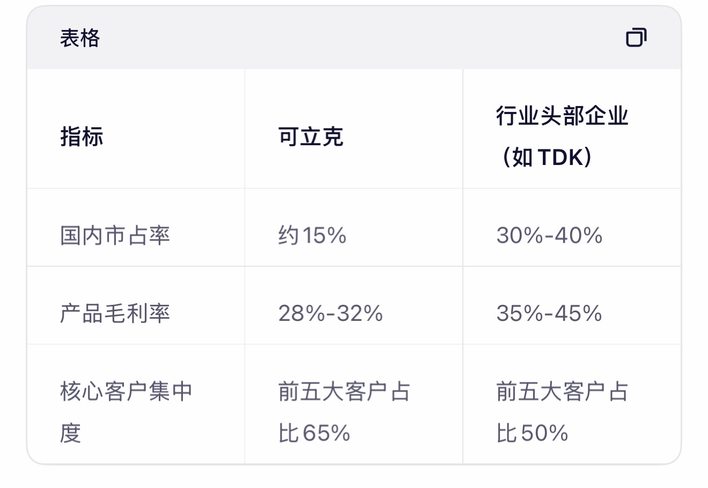
Task: Click the industry leader's 前五大客户占 text
Action: (562, 392)
